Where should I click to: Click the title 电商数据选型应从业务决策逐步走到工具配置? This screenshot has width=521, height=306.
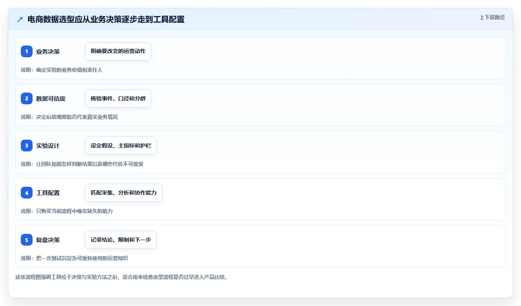tap(106, 20)
